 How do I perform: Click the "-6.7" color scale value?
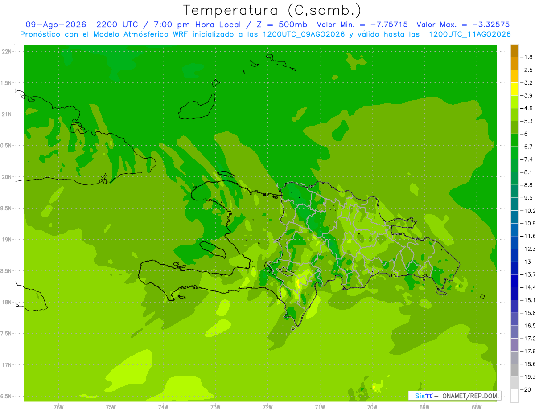tap(527, 147)
